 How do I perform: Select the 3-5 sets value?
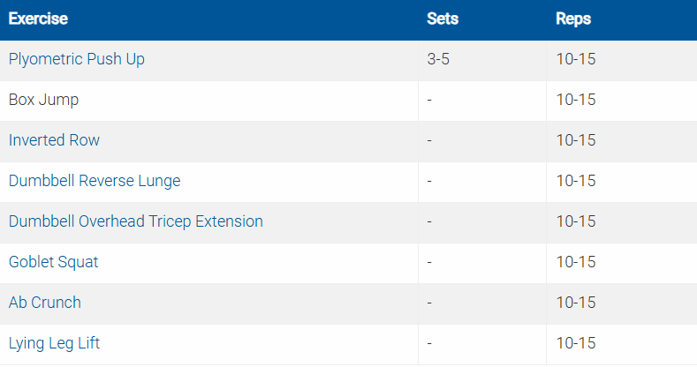(439, 60)
